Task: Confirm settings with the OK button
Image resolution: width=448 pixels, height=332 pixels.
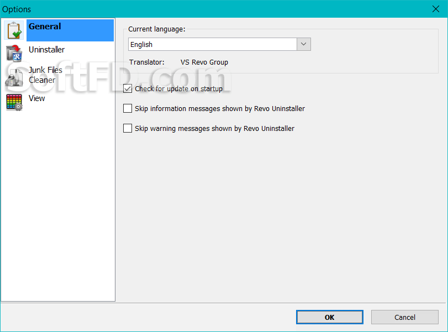Action: 329,317
